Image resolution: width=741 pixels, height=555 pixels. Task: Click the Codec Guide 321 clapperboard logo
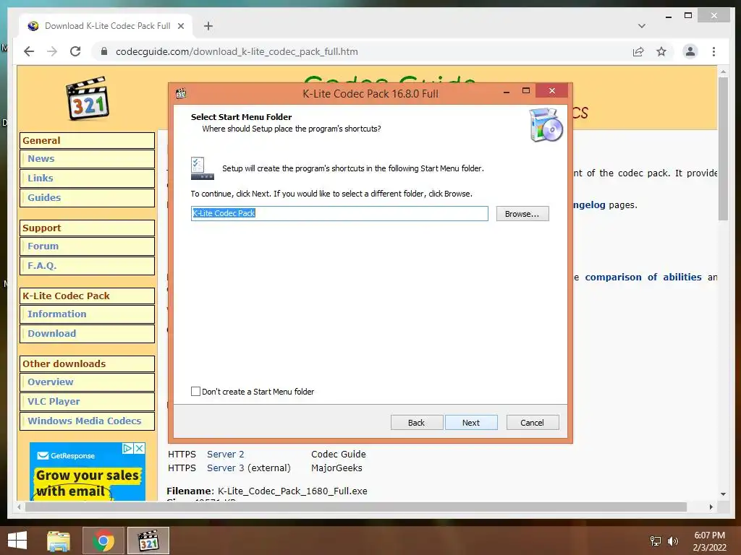point(88,98)
